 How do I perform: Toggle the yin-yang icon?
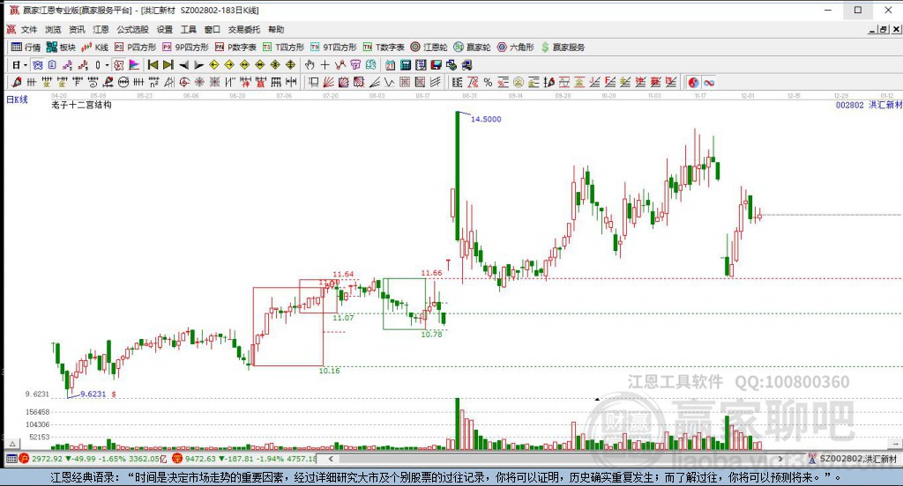pyautogui.click(x=693, y=82)
